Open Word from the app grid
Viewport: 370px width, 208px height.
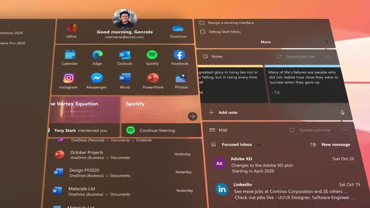[125, 78]
